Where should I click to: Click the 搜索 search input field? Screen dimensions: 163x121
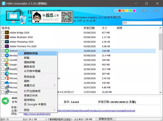pos(142,23)
